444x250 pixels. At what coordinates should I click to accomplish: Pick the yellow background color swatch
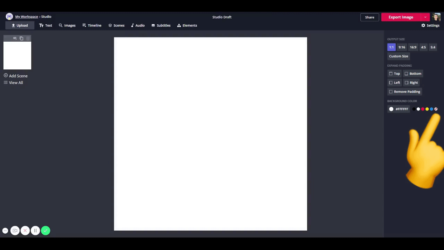click(427, 109)
